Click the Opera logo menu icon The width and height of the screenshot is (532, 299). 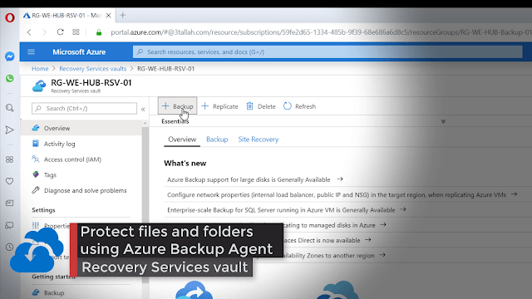(10, 17)
